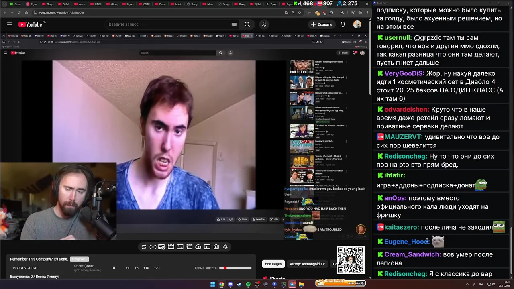Add five minutes with the +5 button
The image size is (514, 289).
pyautogui.click(x=137, y=268)
